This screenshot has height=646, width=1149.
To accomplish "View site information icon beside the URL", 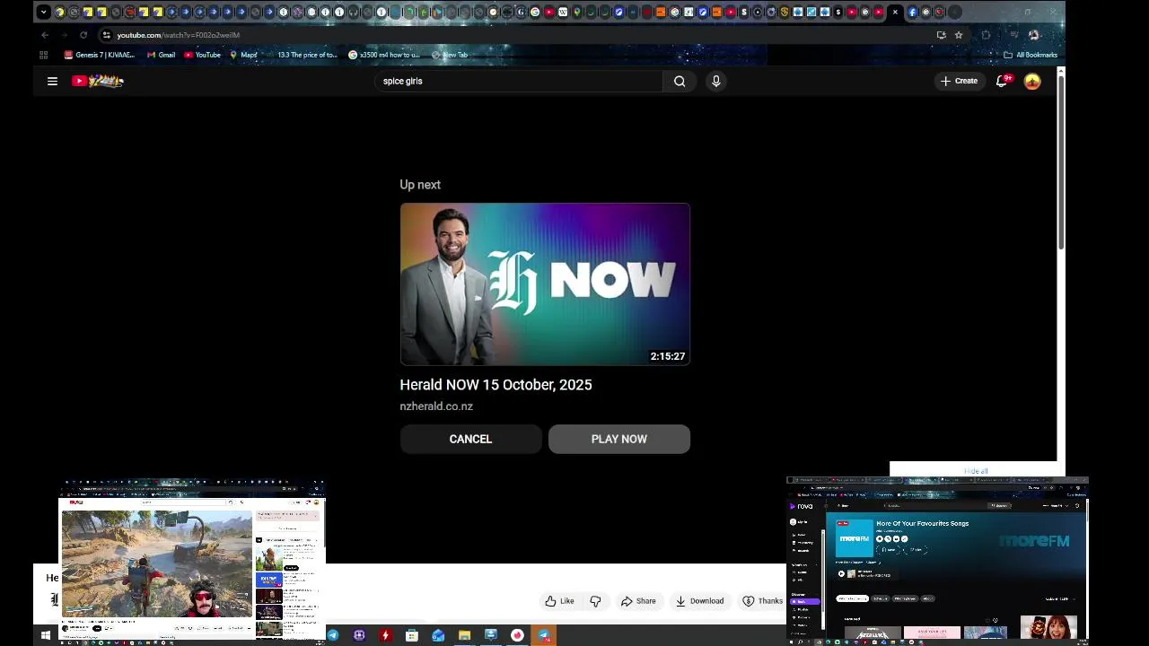I will [x=106, y=35].
